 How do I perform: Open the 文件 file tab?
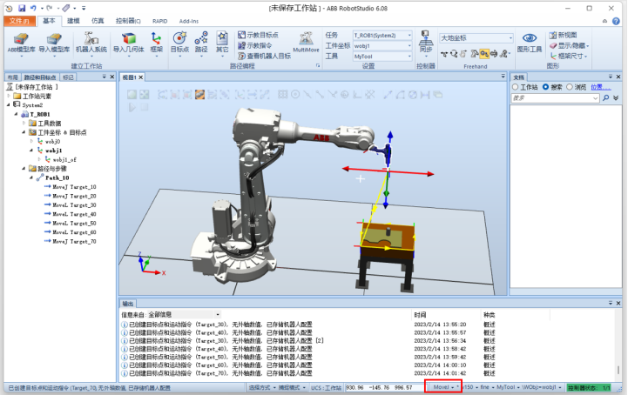[20, 21]
